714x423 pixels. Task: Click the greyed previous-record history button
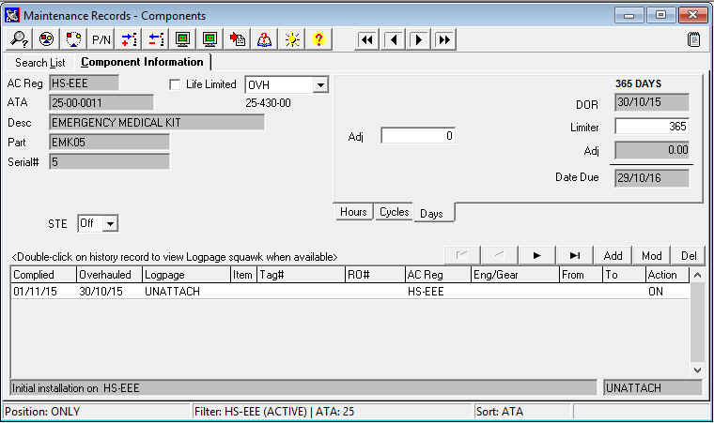point(499,256)
